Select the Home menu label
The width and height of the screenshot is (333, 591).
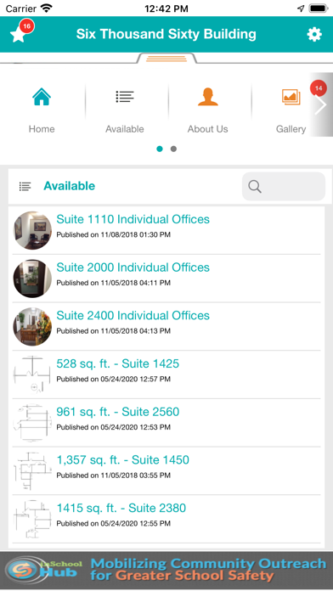(x=42, y=129)
